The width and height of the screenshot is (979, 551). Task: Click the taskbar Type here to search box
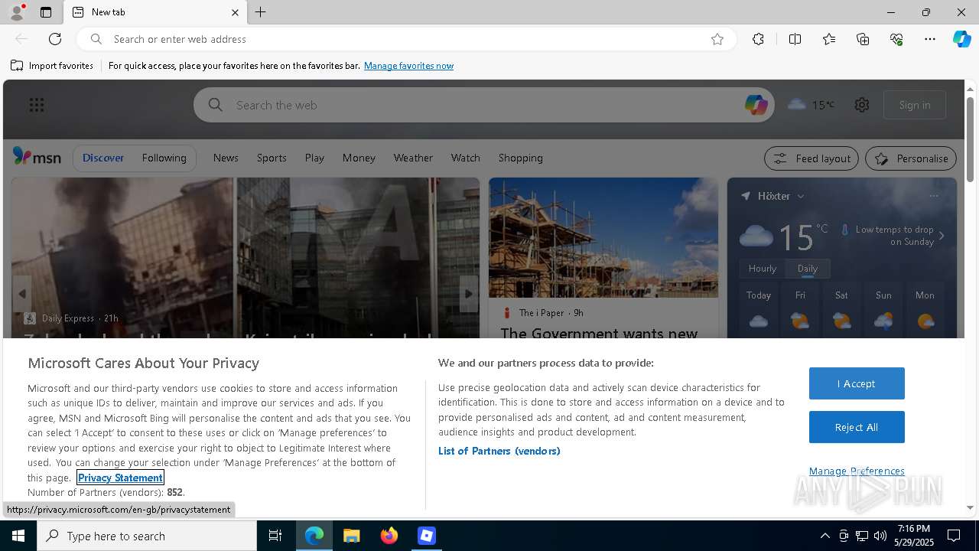[147, 536]
